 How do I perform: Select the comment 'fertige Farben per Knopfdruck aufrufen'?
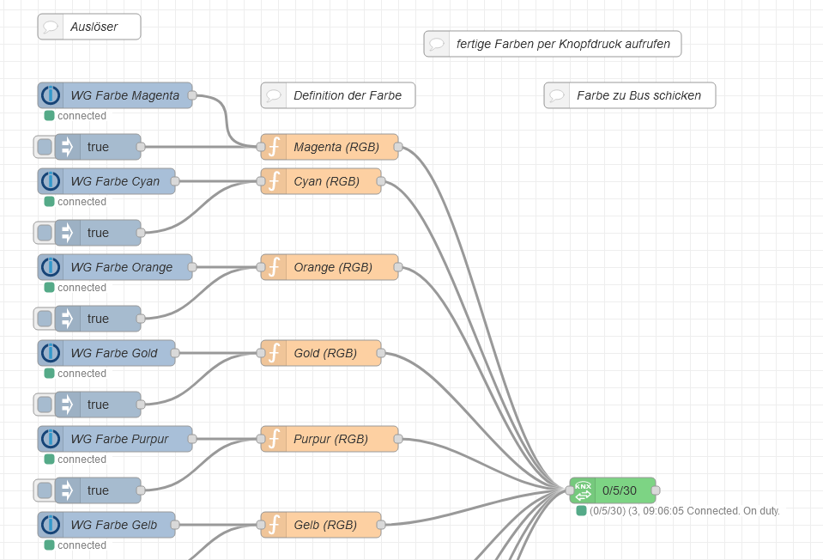[x=563, y=44]
